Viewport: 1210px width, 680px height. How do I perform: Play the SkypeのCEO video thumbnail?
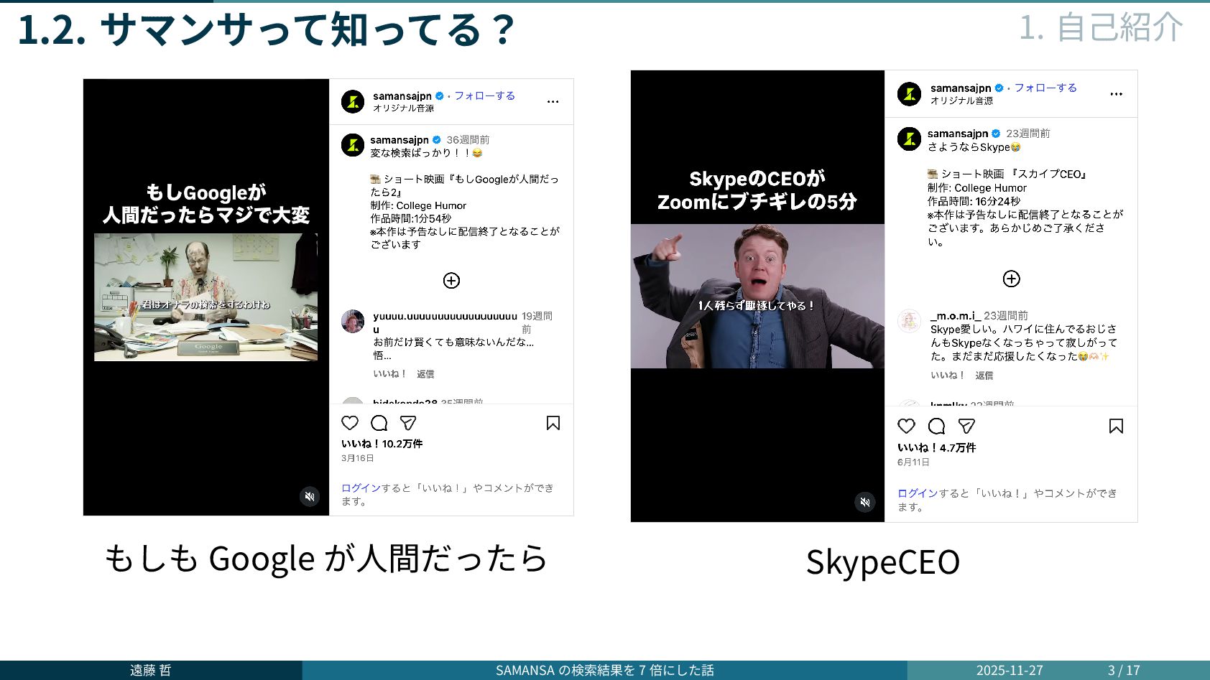[757, 296]
